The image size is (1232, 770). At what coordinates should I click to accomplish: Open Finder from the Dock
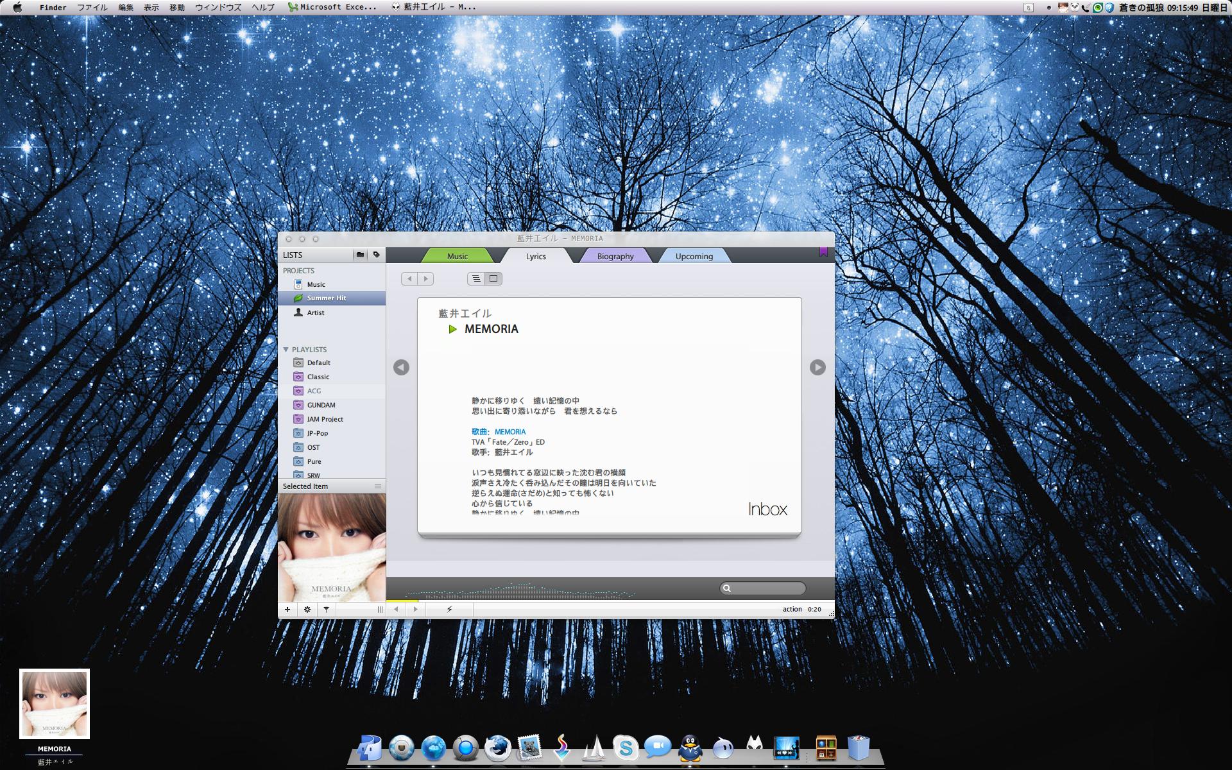click(370, 748)
